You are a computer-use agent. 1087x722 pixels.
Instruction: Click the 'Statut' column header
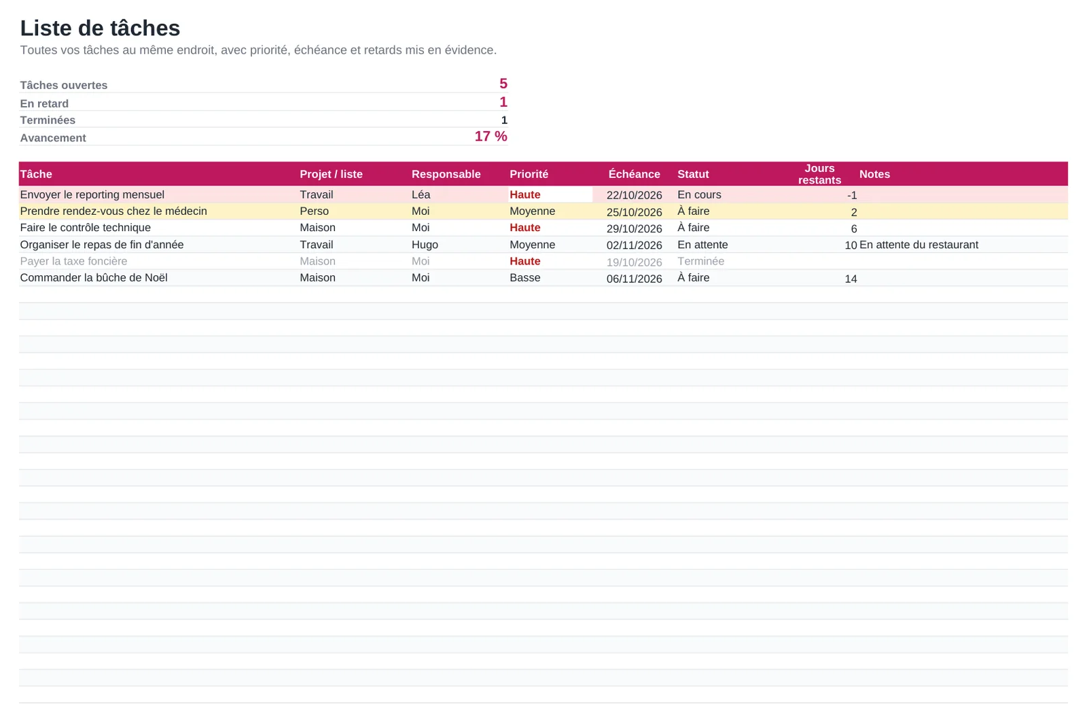[693, 174]
